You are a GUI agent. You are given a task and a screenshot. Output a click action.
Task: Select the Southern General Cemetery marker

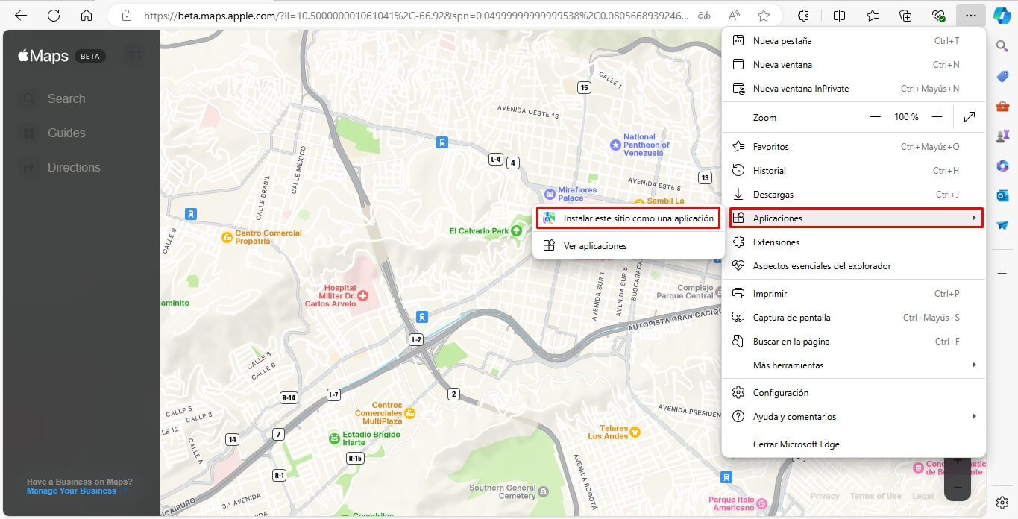pyautogui.click(x=544, y=492)
